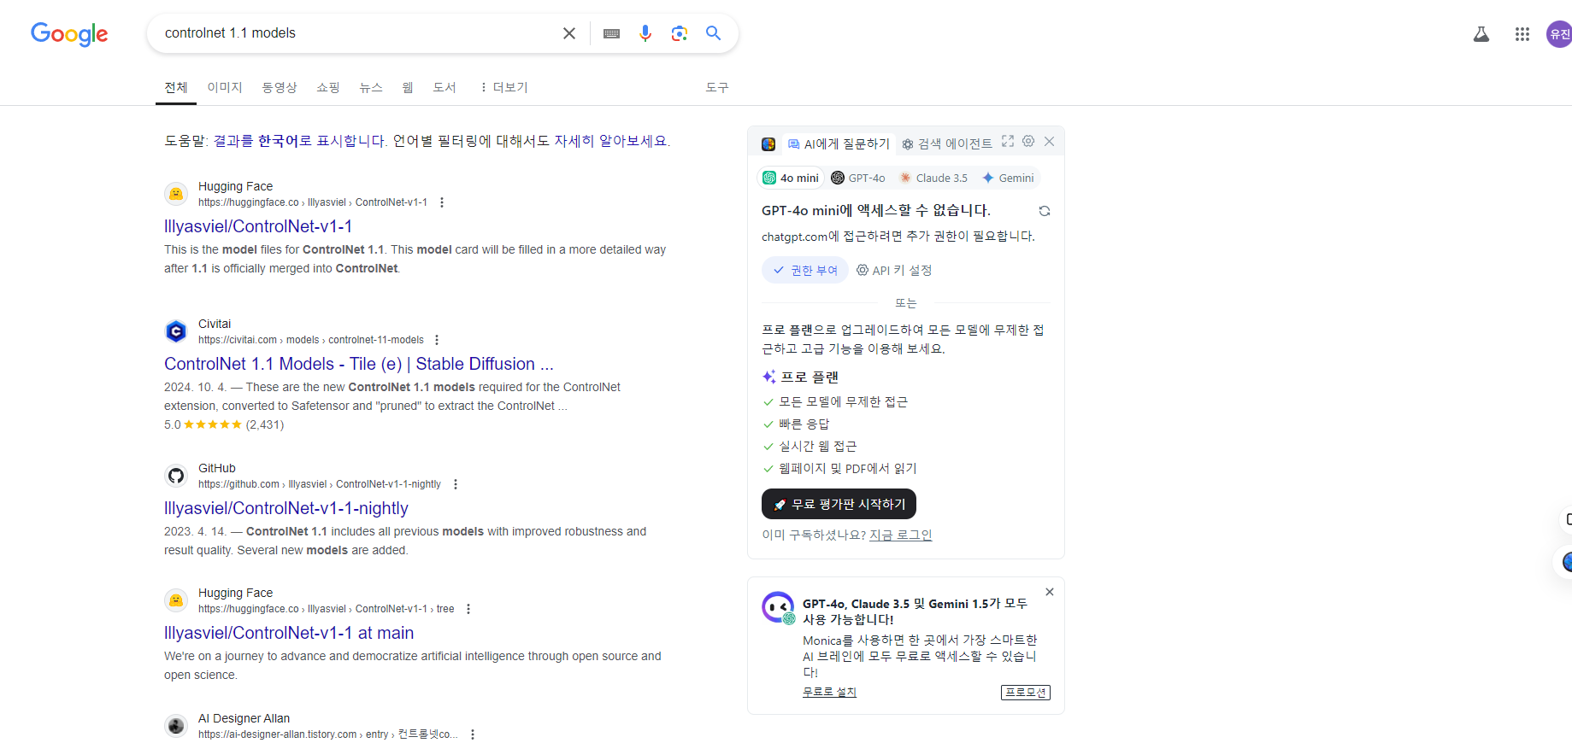The width and height of the screenshot is (1572, 743).
Task: Click the AI Designer Allan favicon
Action: (176, 726)
